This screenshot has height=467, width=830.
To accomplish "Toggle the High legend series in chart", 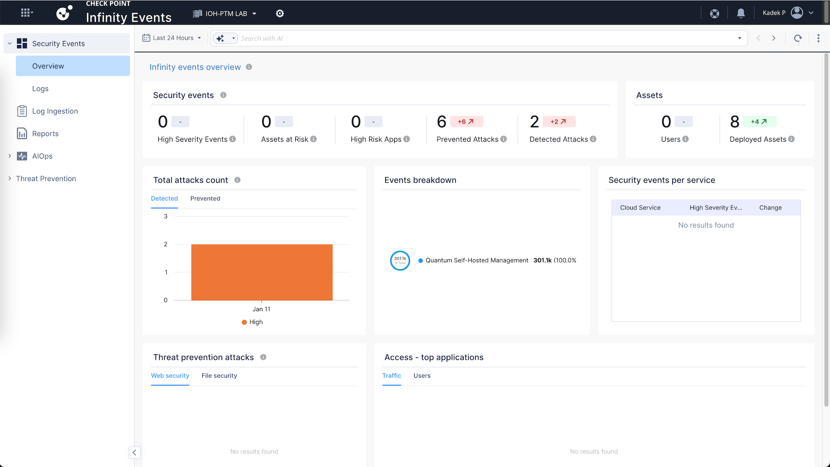I will (252, 322).
